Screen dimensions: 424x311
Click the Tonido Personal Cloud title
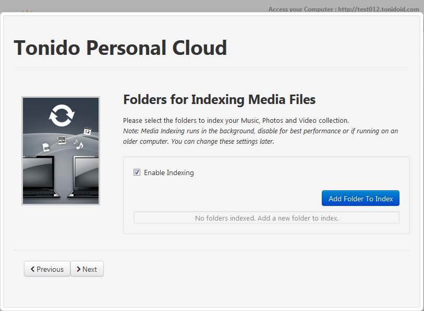point(120,48)
